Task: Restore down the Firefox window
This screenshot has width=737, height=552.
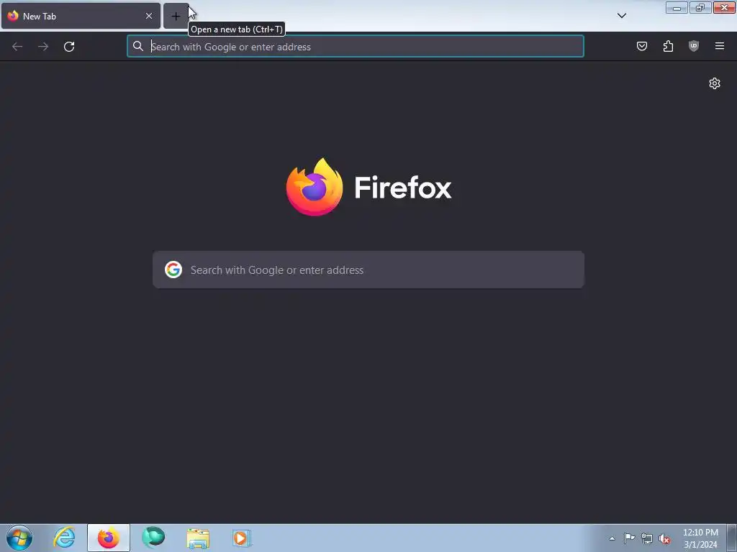Action: coord(700,7)
